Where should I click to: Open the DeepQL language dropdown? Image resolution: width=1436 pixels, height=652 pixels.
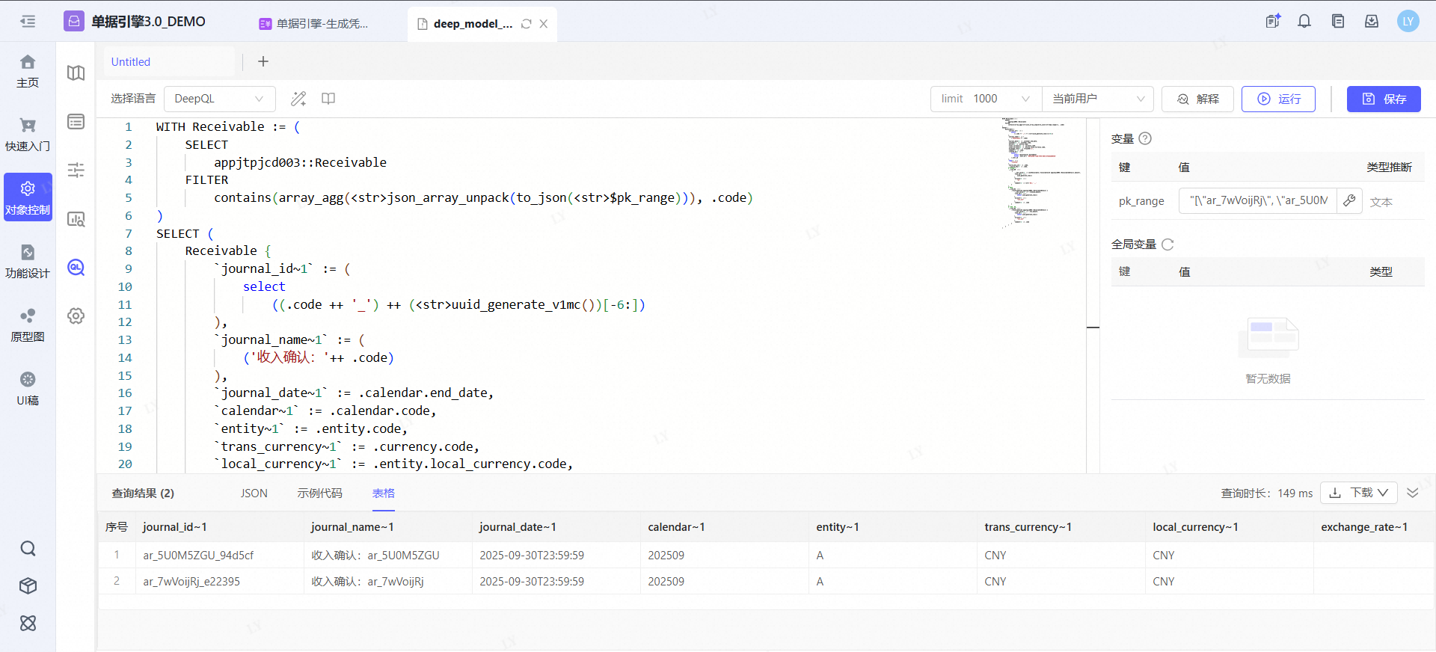tap(219, 99)
